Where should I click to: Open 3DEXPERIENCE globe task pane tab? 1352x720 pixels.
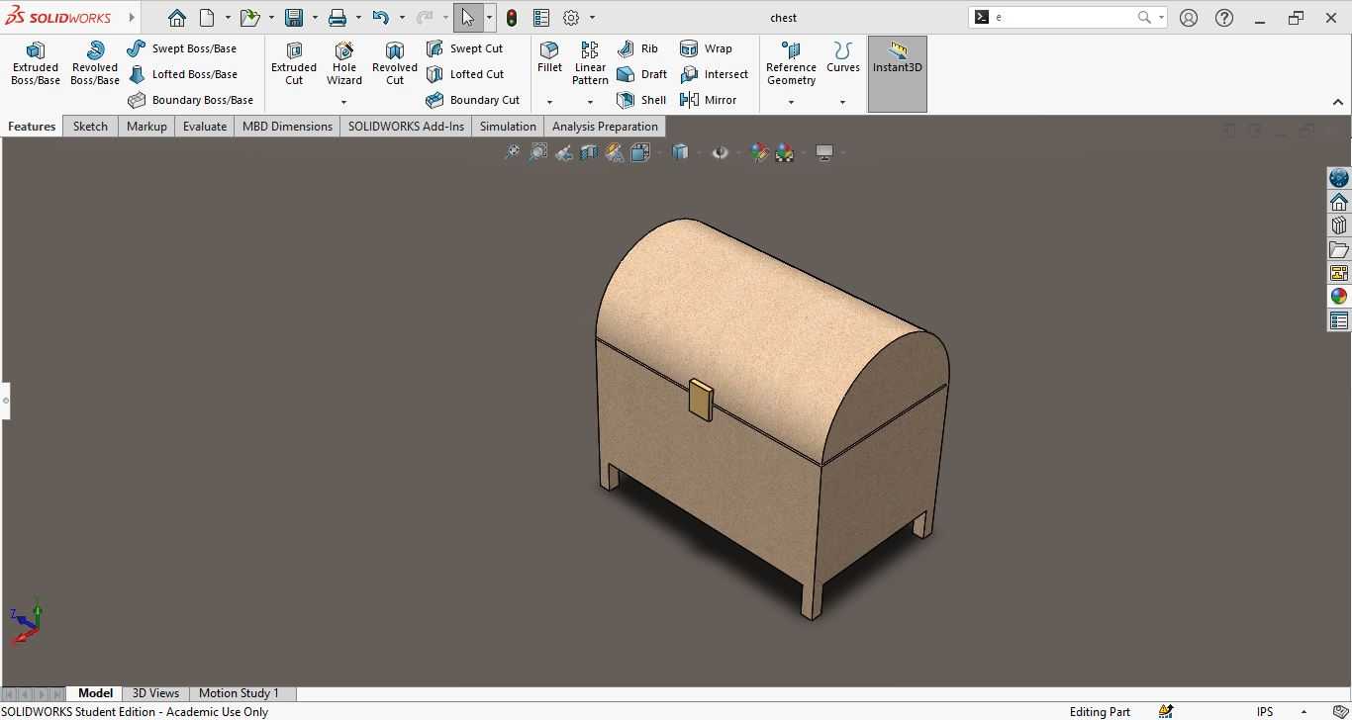(x=1339, y=178)
